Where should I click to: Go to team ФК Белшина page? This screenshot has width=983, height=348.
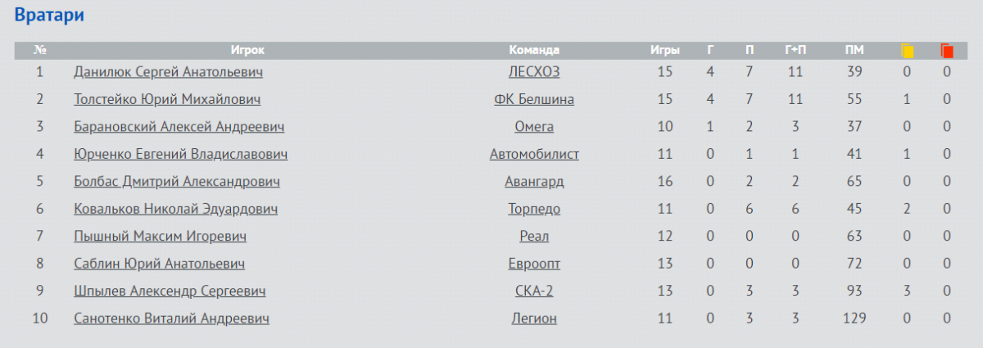(x=534, y=100)
